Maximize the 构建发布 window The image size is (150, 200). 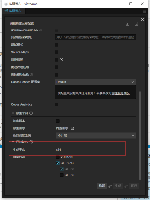(131, 4)
